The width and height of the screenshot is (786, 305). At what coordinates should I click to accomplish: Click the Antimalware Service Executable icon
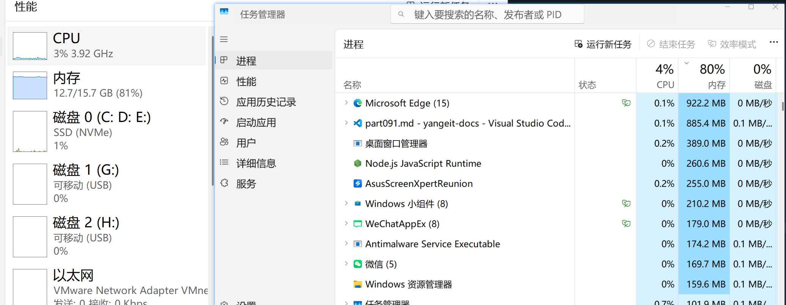click(x=357, y=244)
